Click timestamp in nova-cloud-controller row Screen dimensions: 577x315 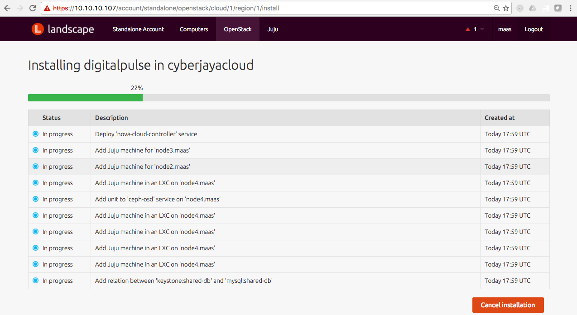(507, 134)
